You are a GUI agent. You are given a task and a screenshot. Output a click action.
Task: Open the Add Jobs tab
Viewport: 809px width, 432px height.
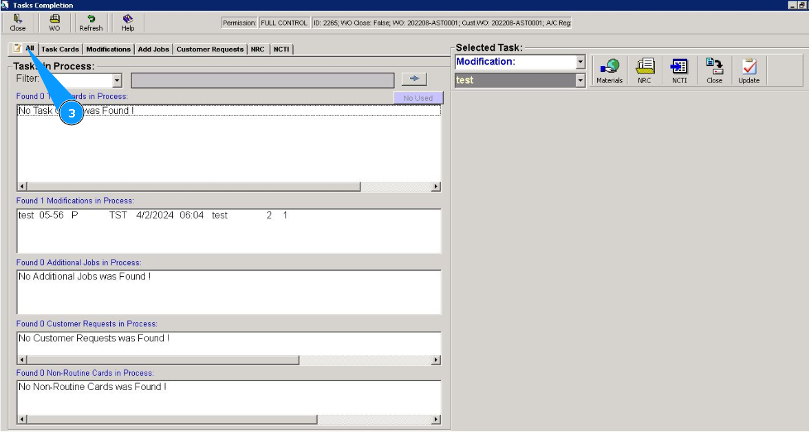coord(153,49)
